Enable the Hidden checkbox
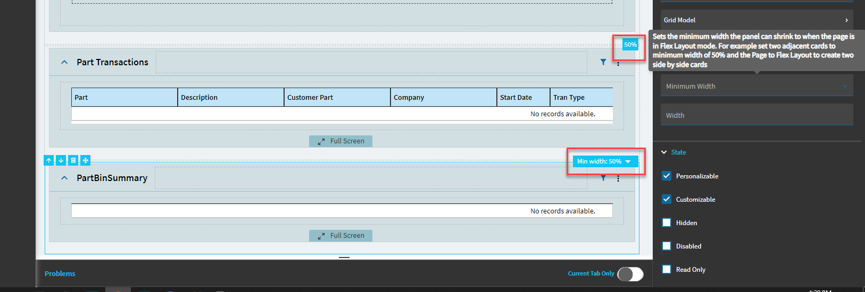This screenshot has width=865, height=292. coord(667,222)
